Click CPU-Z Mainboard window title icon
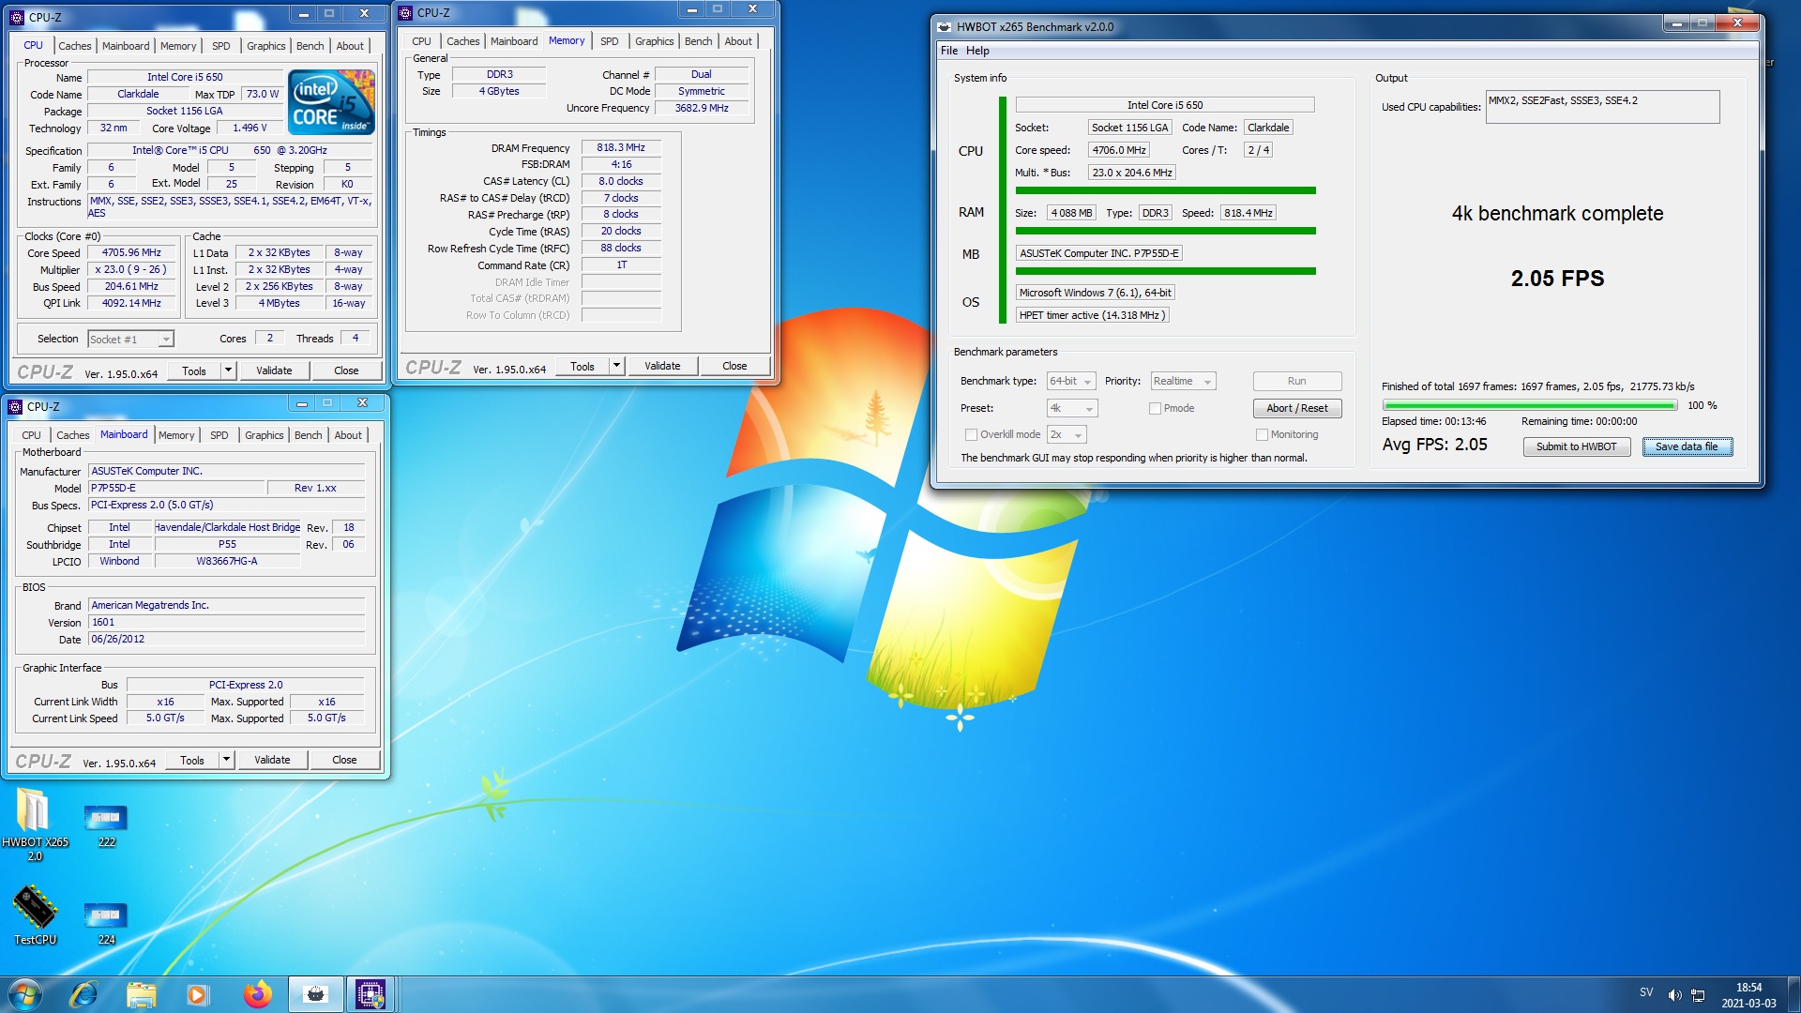The height and width of the screenshot is (1013, 1801). pos(15,406)
